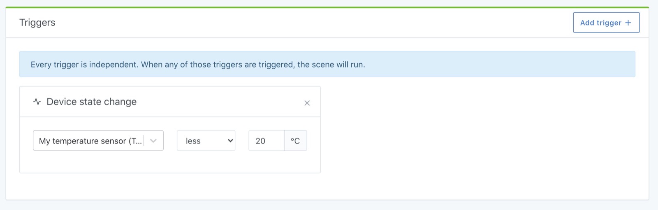Click the pulse icon beside Device state change

click(x=37, y=102)
